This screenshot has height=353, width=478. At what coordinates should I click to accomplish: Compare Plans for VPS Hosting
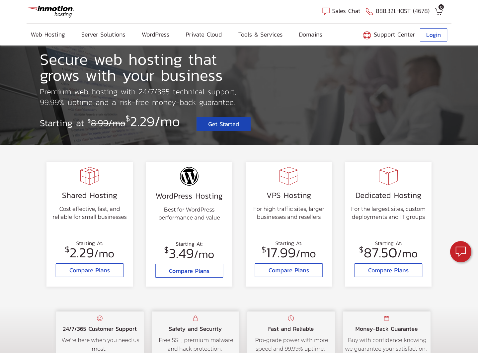289,270
